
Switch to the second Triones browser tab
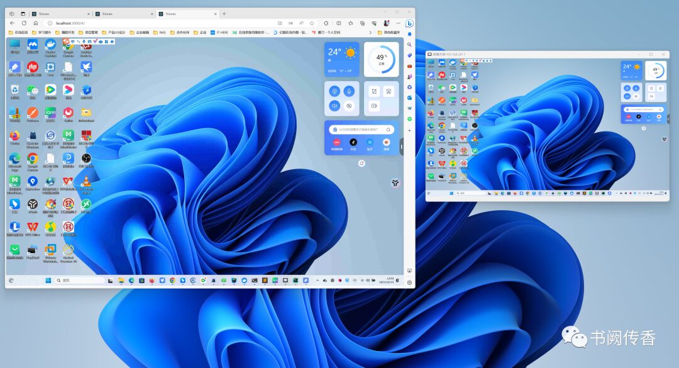pyautogui.click(x=124, y=14)
